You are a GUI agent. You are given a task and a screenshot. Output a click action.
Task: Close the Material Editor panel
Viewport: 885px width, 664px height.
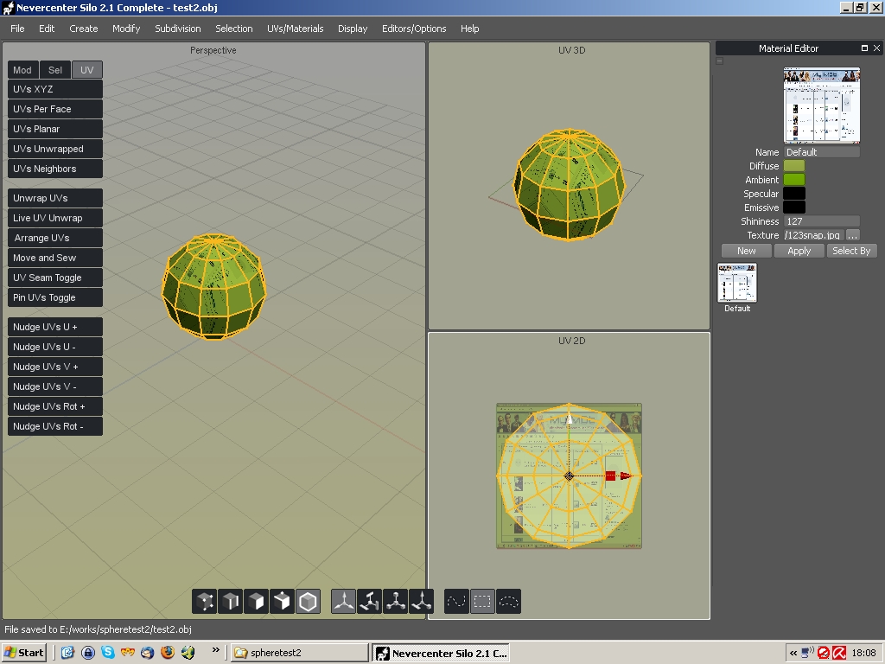pyautogui.click(x=876, y=48)
